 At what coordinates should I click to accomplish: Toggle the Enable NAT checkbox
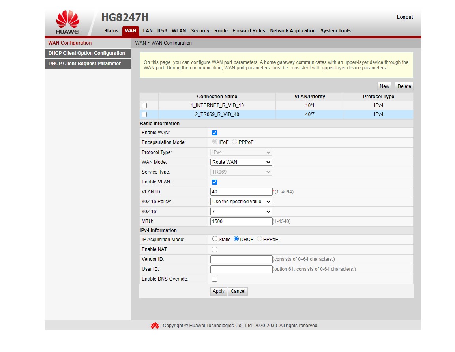(214, 249)
